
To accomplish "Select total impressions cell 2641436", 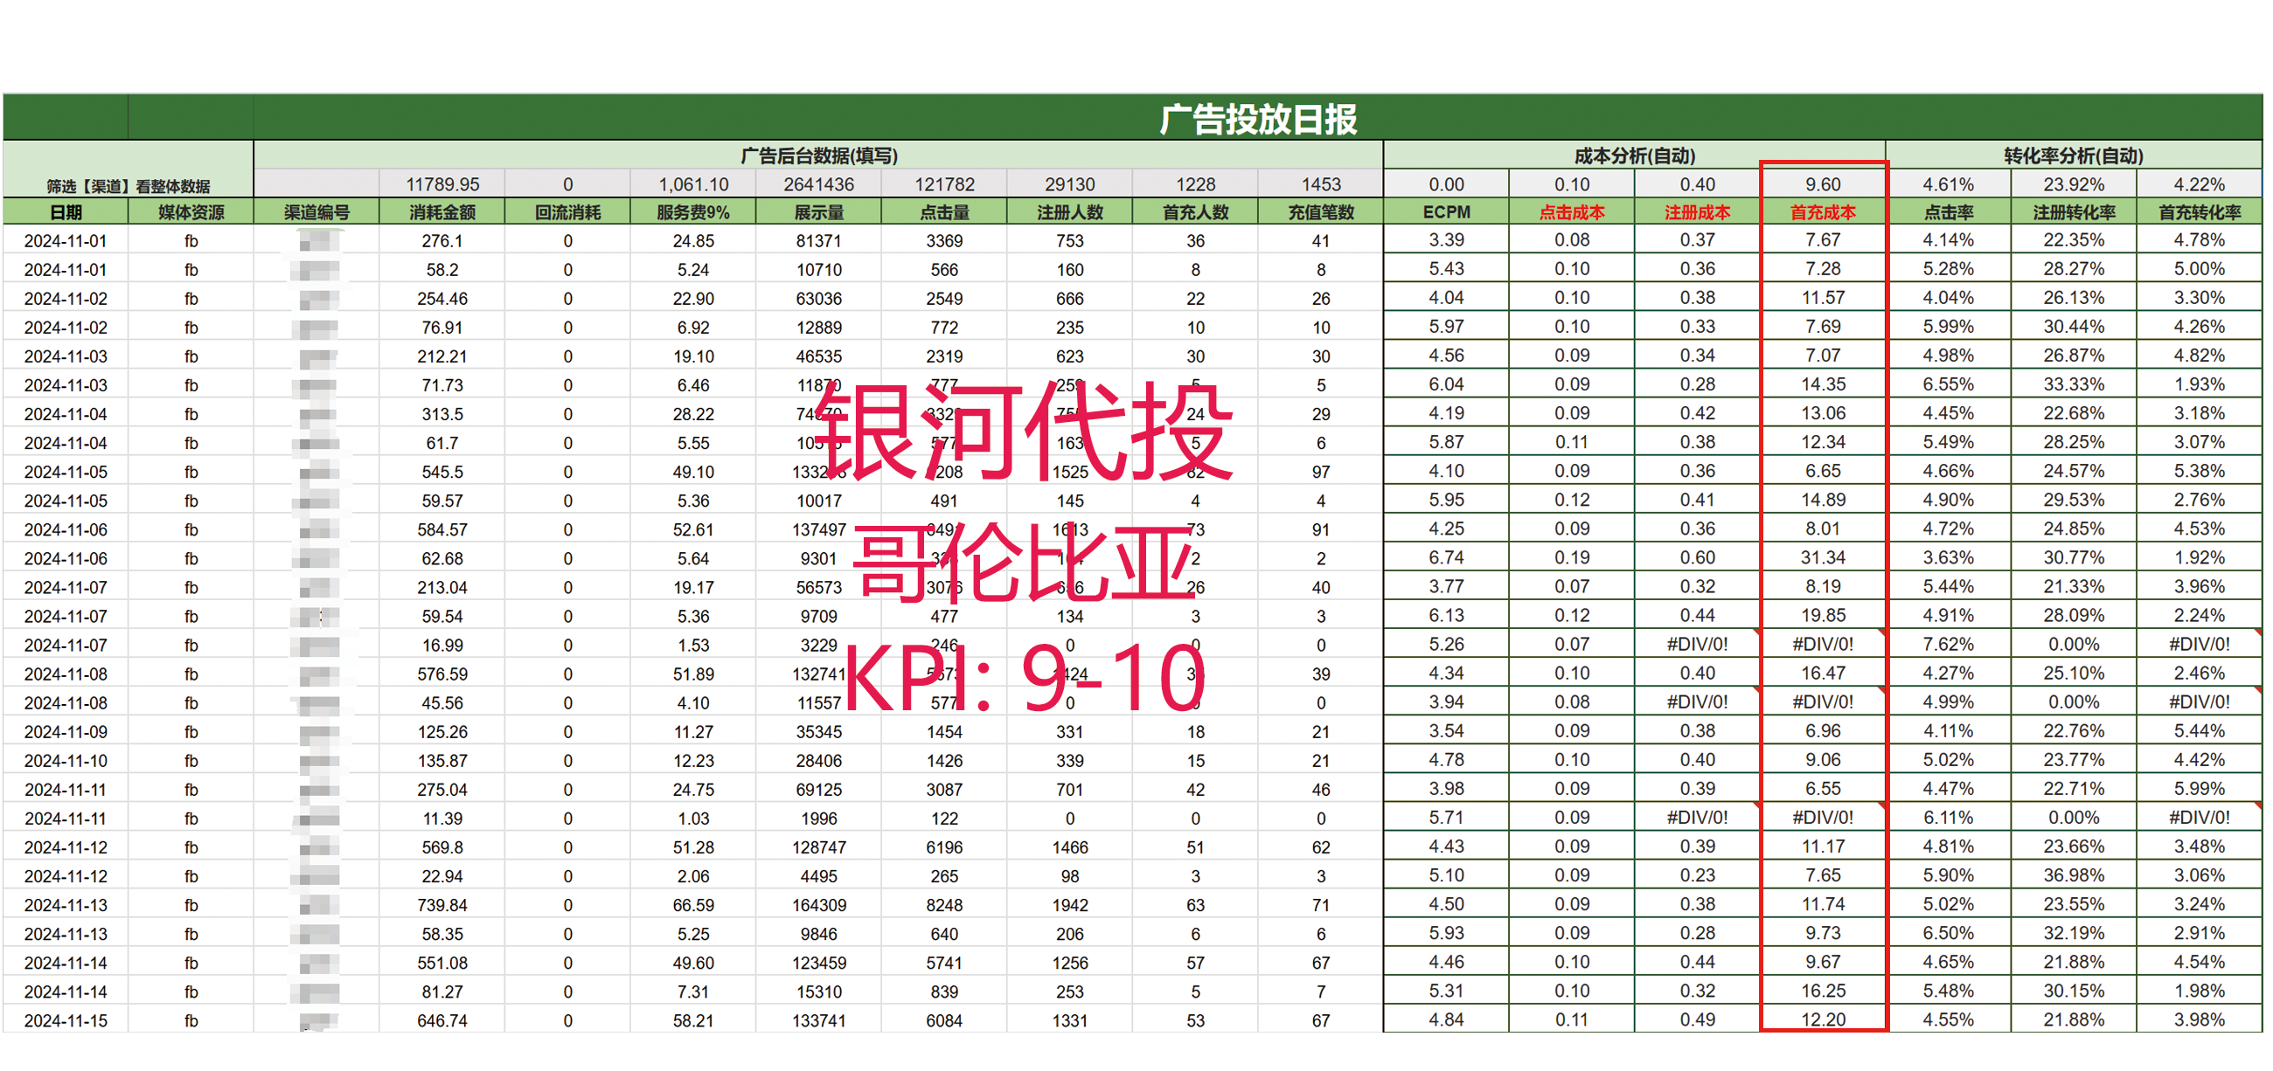I will [819, 184].
